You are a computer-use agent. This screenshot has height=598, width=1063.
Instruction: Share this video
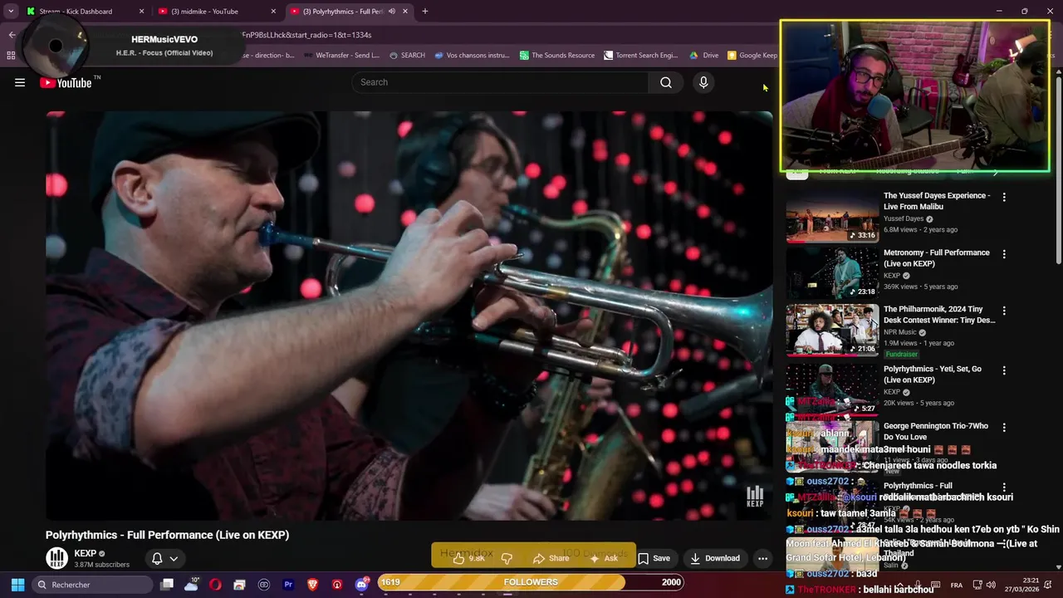coord(551,558)
